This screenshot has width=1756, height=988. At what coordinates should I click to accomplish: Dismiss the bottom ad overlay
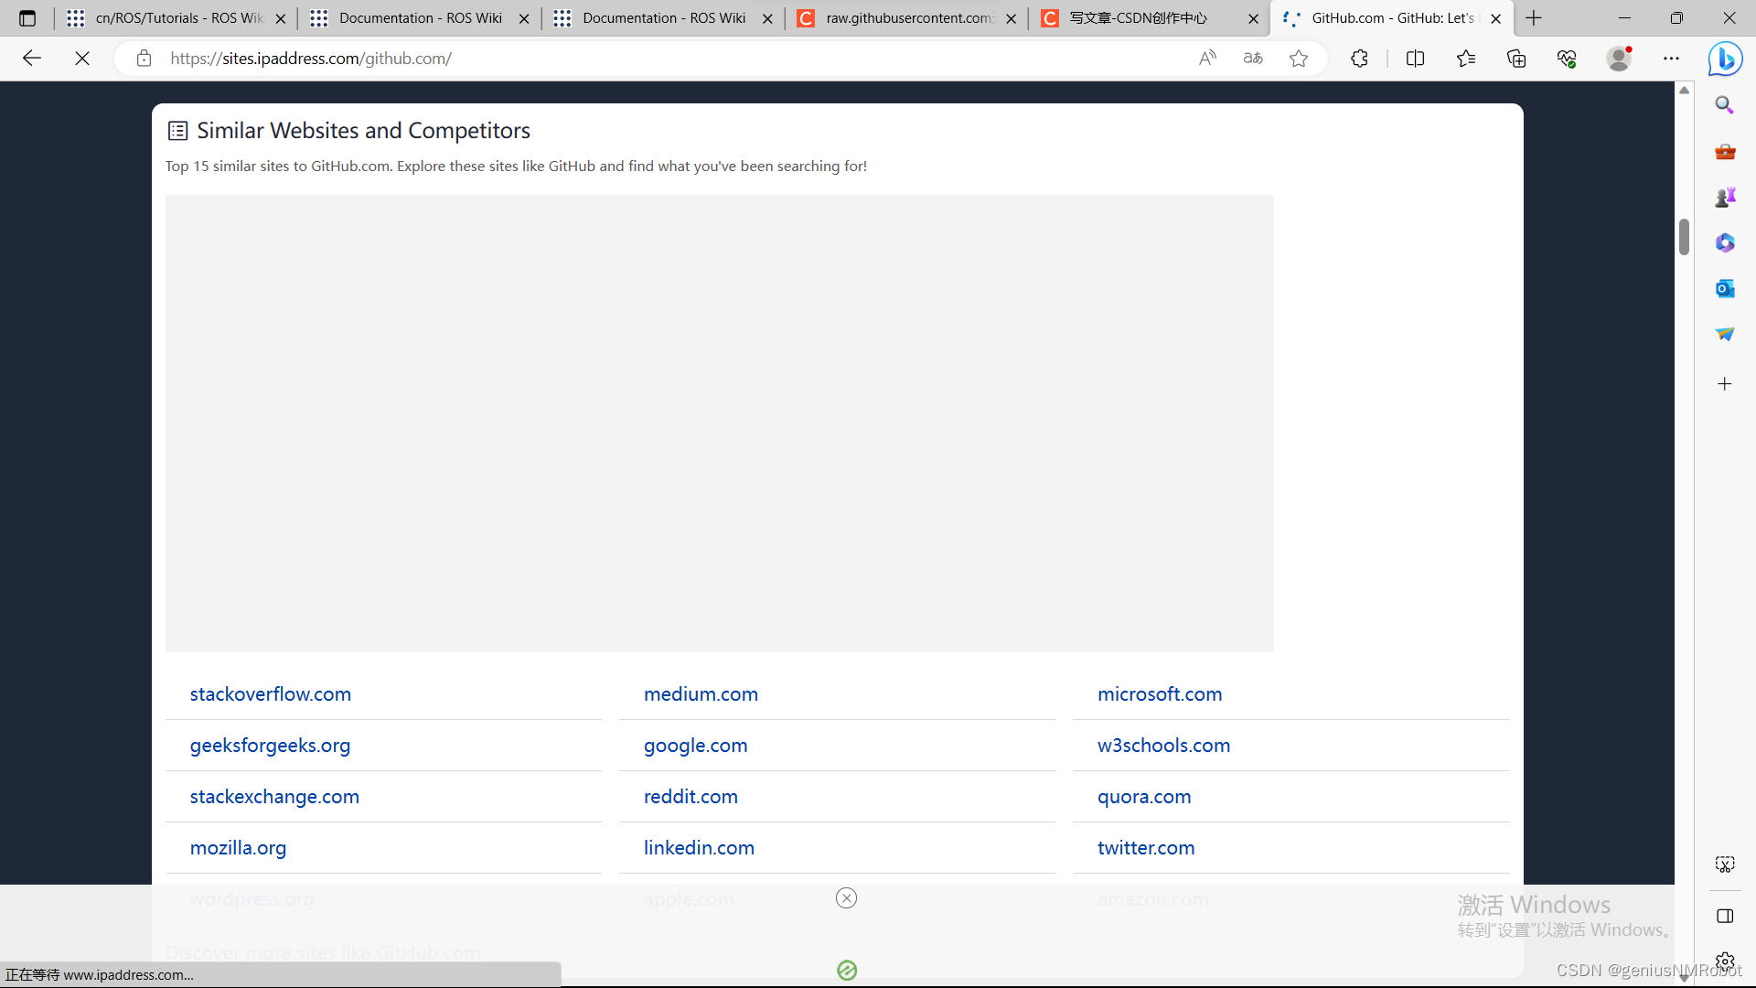846,898
